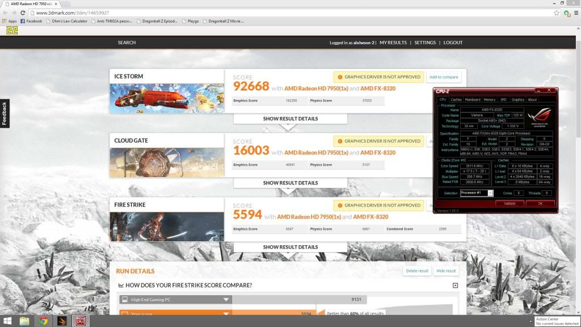Open the Chrome menu hamburger icon
The image size is (581, 327).
point(576,12)
